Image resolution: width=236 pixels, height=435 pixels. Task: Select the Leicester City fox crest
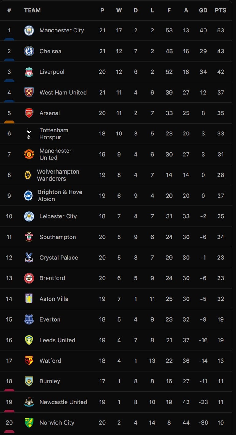(x=29, y=216)
